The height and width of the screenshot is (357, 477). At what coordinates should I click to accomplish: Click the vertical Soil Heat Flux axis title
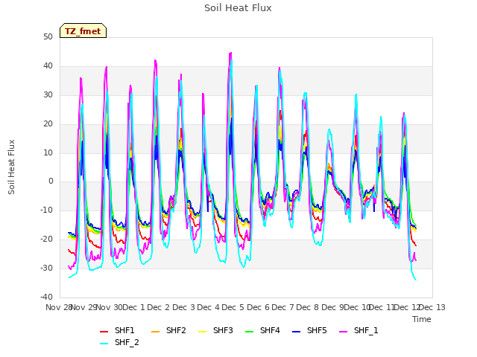tap(11, 167)
